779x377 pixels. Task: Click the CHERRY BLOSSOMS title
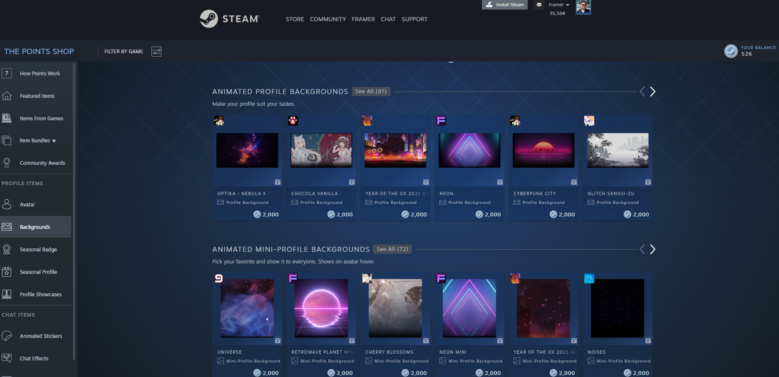[x=389, y=352]
